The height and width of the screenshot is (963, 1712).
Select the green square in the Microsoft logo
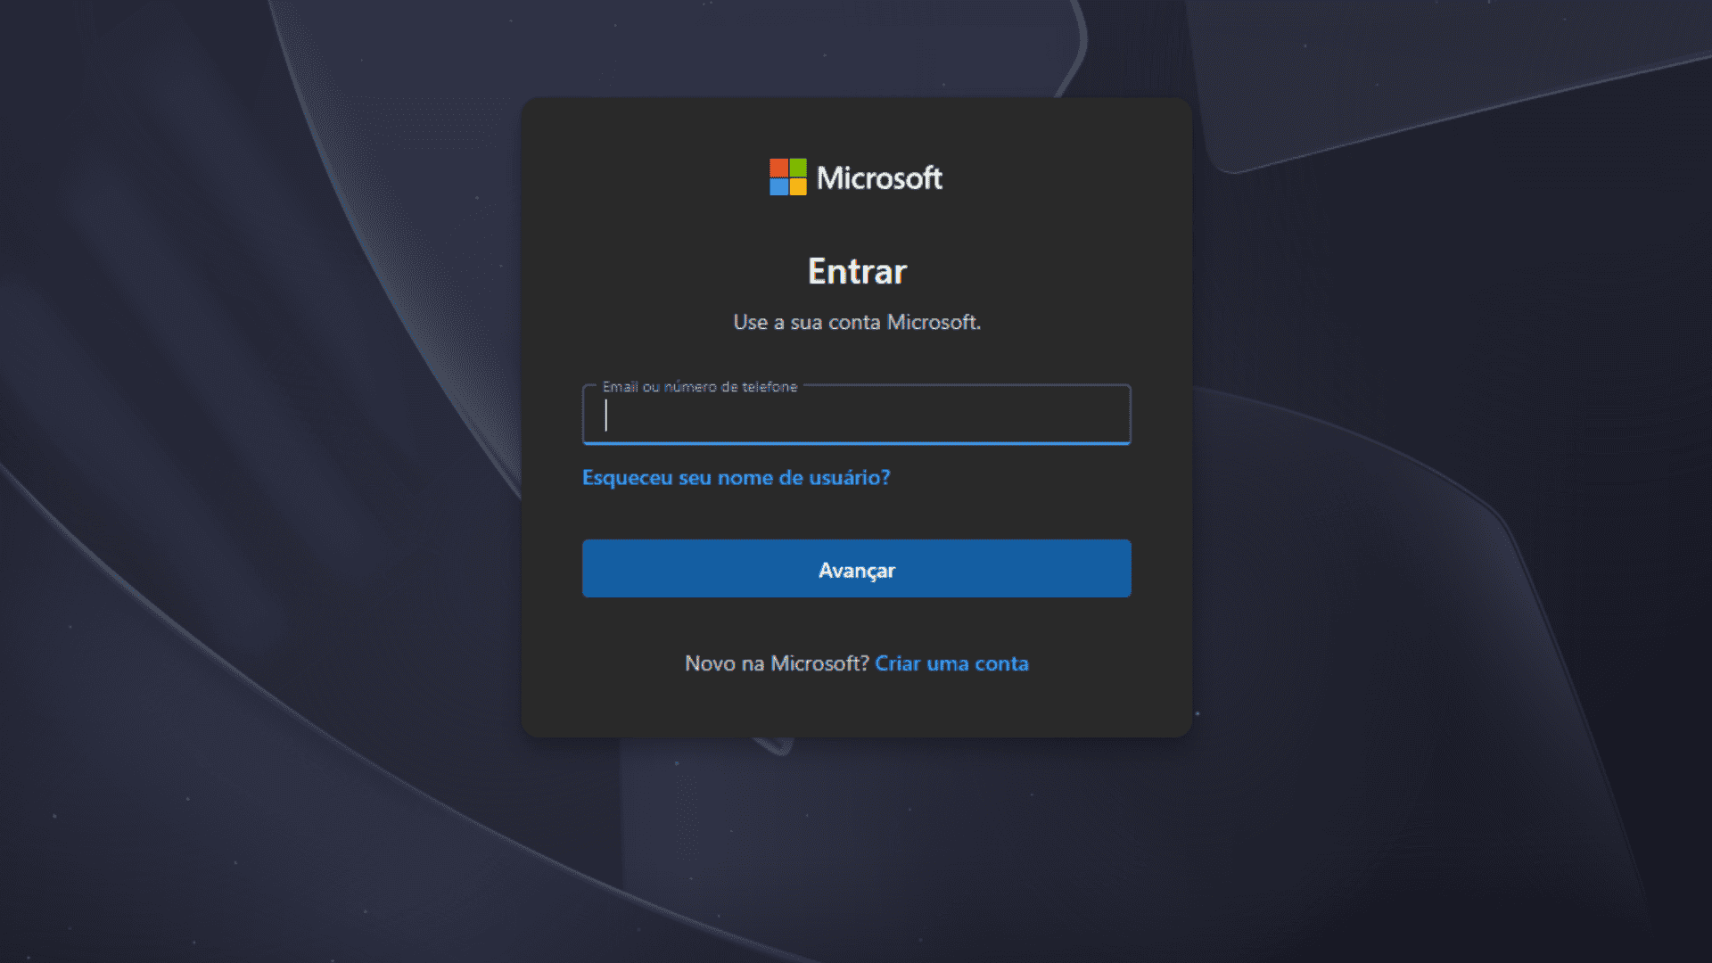tap(799, 169)
